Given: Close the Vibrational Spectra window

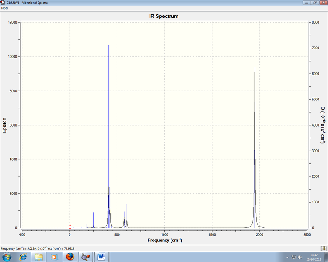Looking at the screenshot, I should (x=323, y=3).
